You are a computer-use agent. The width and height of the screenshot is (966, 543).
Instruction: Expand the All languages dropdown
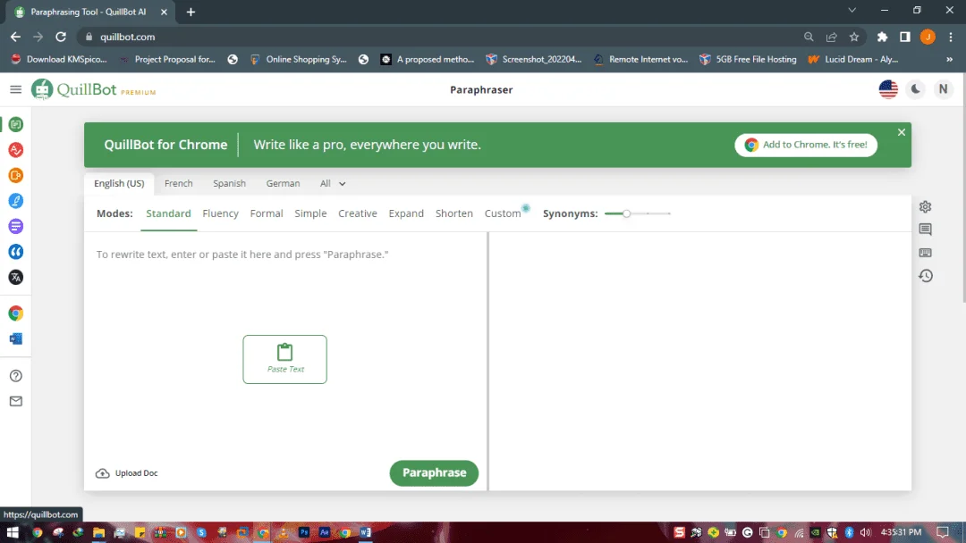click(x=333, y=183)
